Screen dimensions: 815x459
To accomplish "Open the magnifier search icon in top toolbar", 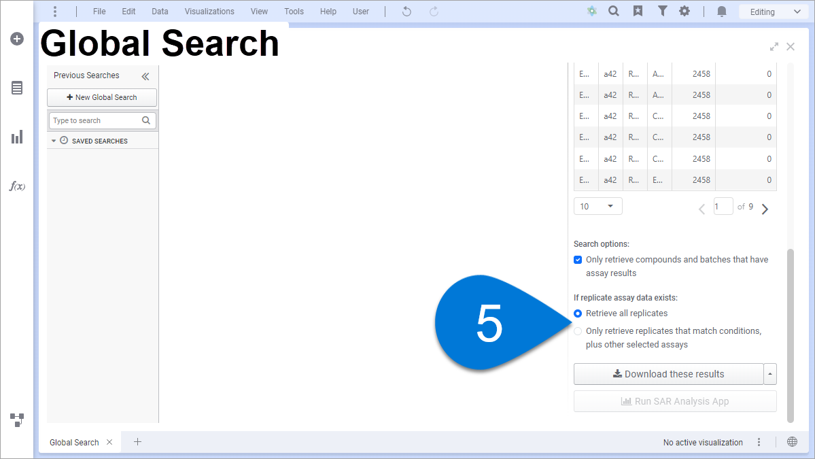I will click(614, 11).
